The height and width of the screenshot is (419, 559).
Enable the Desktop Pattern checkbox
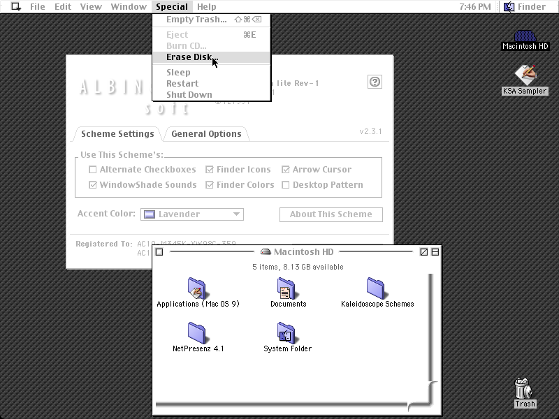tap(286, 185)
